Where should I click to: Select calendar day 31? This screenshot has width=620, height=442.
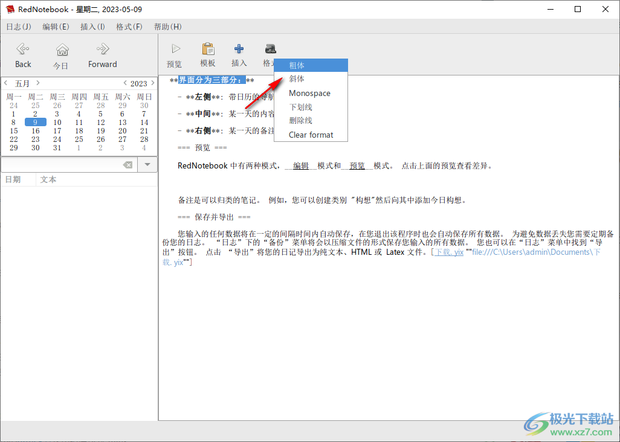(x=57, y=148)
